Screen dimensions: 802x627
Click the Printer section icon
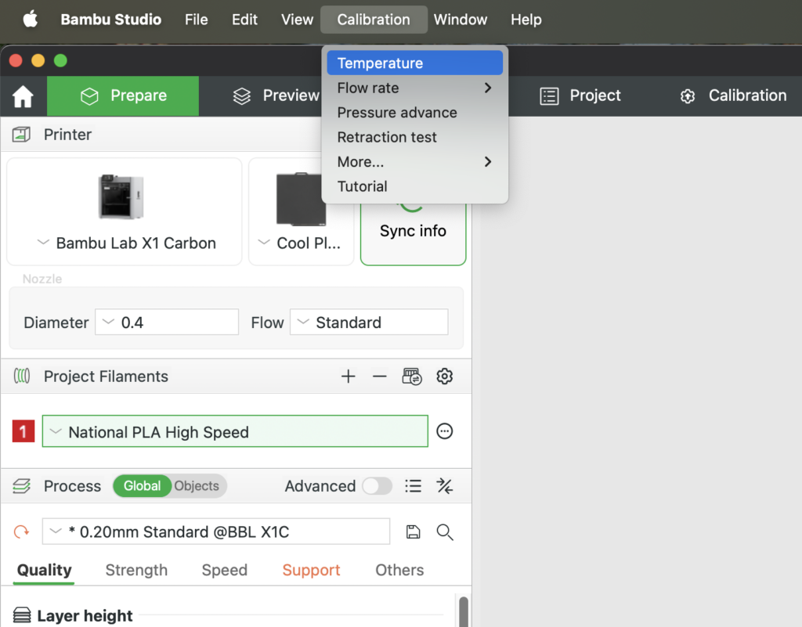click(21, 135)
